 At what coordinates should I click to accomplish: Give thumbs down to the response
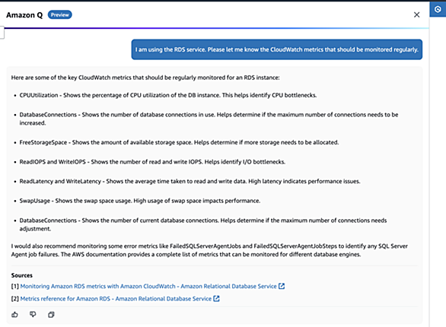pos(33,315)
